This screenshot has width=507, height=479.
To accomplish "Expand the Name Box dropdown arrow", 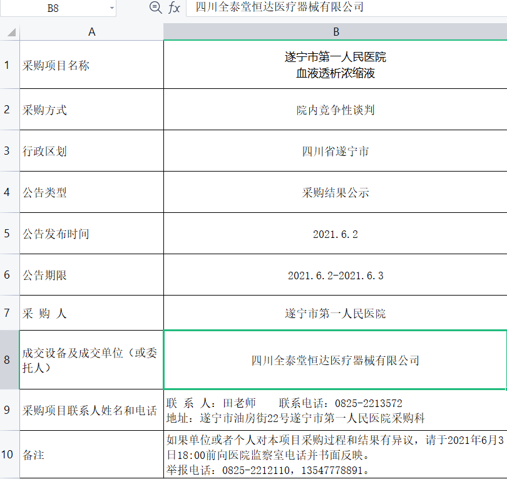I will [112, 8].
